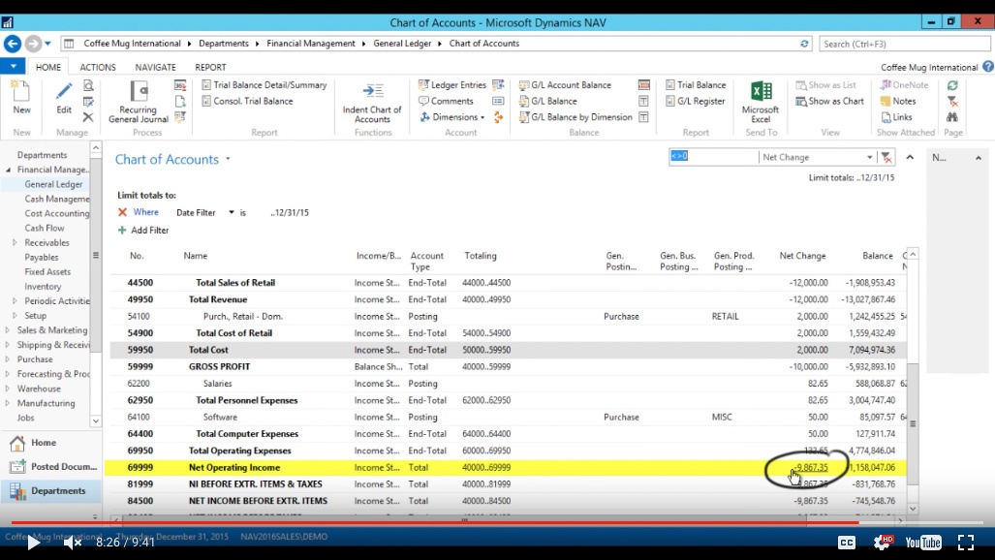
Task: Send to Microsoft Excel
Action: [761, 102]
